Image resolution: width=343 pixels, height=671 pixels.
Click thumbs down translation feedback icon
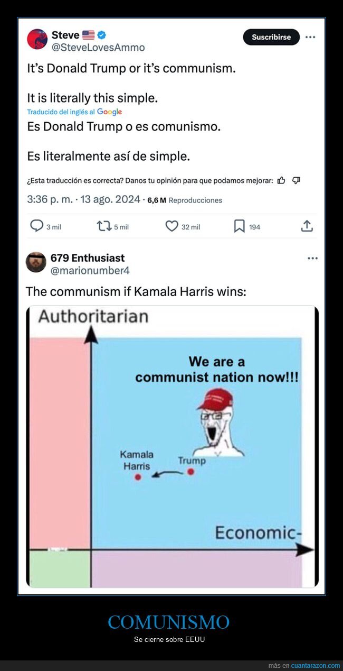click(x=296, y=180)
